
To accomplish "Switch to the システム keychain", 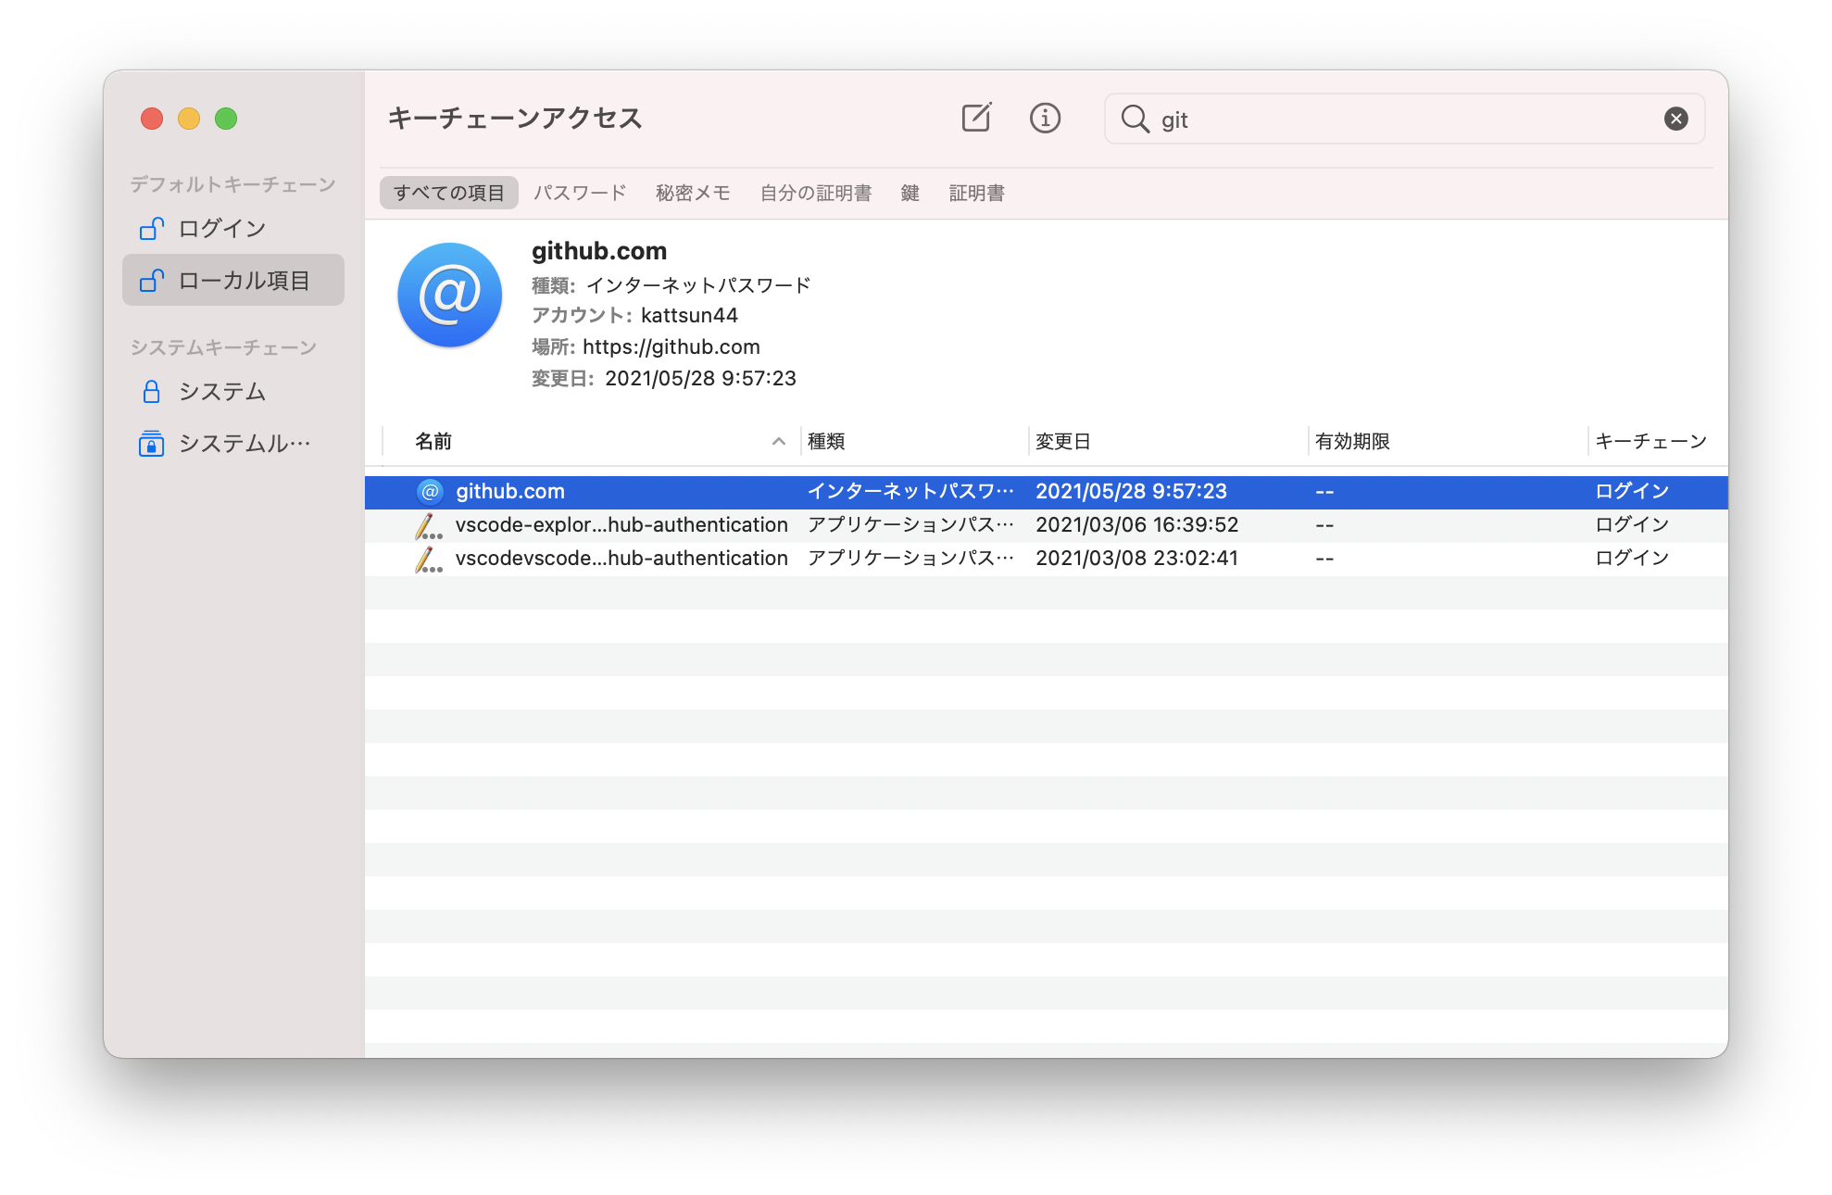I will [x=222, y=392].
